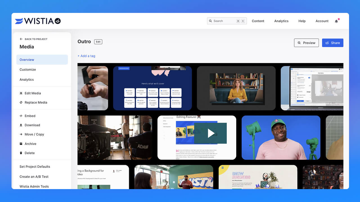Click the Media heading in sidebar
This screenshot has width=360, height=202.
(27, 47)
